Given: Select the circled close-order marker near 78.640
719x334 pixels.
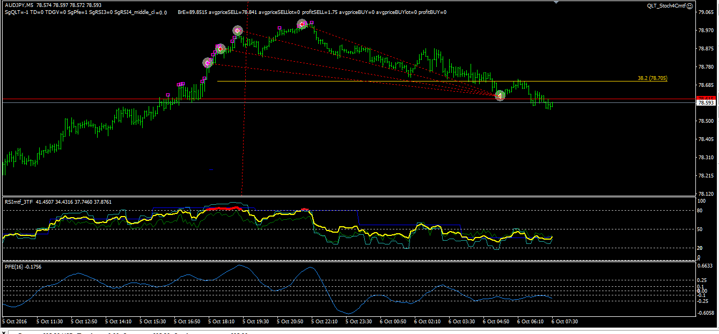Looking at the screenshot, I should (500, 95).
